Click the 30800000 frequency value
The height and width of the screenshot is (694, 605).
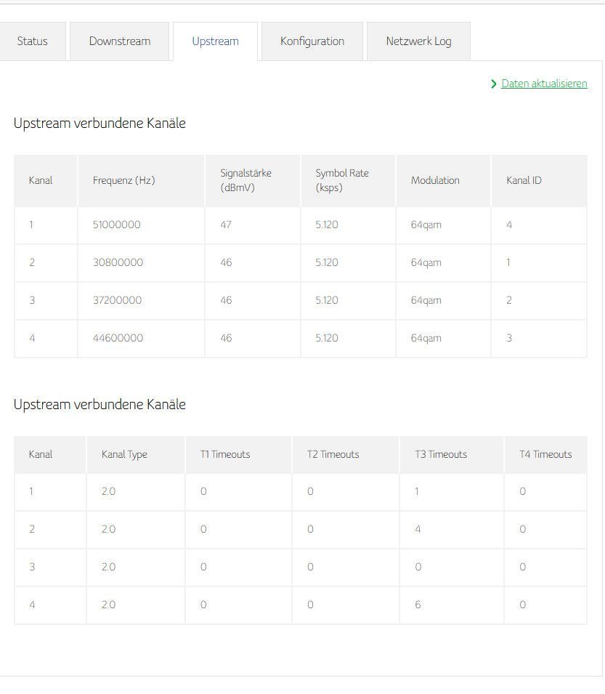click(118, 263)
